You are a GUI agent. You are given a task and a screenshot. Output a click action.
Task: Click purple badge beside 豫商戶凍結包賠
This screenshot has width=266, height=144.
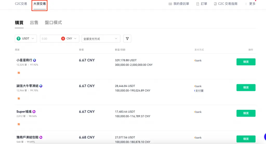(x=41, y=137)
